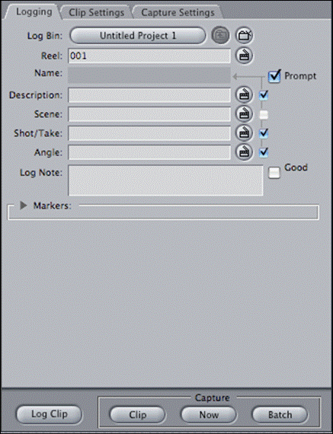Click the slate button next to Reel
This screenshot has height=434, width=333.
[245, 56]
